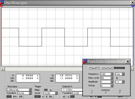Select the triangle wave waveform button
Image resolution: width=135 pixels, height=99 pixels.
(x=107, y=68)
